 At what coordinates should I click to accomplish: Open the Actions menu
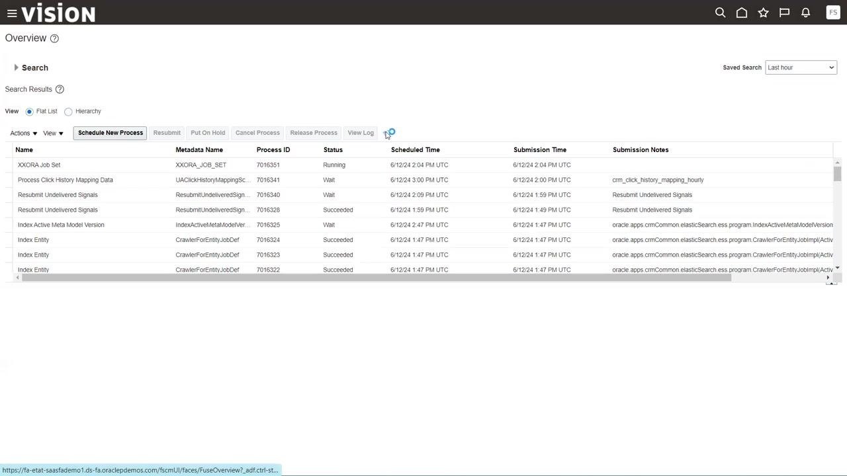pos(24,134)
